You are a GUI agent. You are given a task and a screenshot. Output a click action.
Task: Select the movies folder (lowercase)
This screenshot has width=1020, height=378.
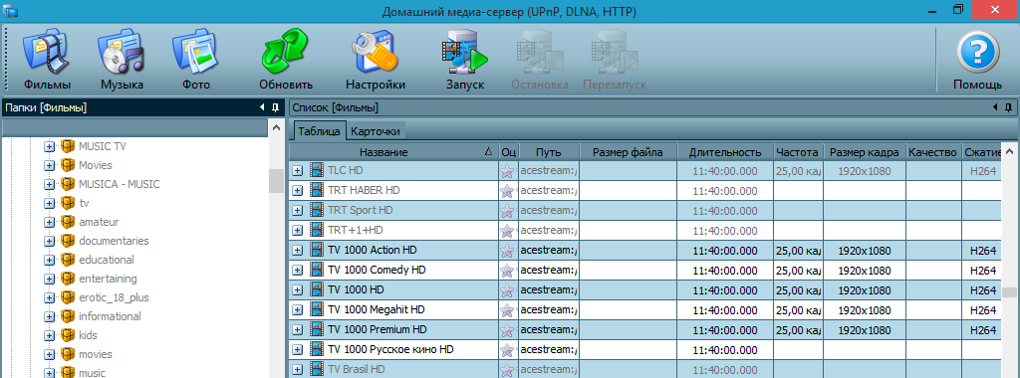[96, 354]
